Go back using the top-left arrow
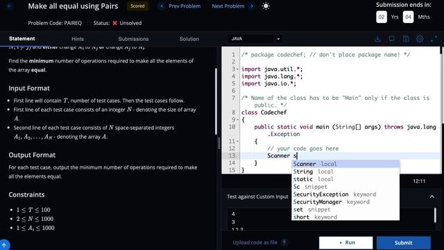Viewport: 444px width, 250px height. coord(10,6)
